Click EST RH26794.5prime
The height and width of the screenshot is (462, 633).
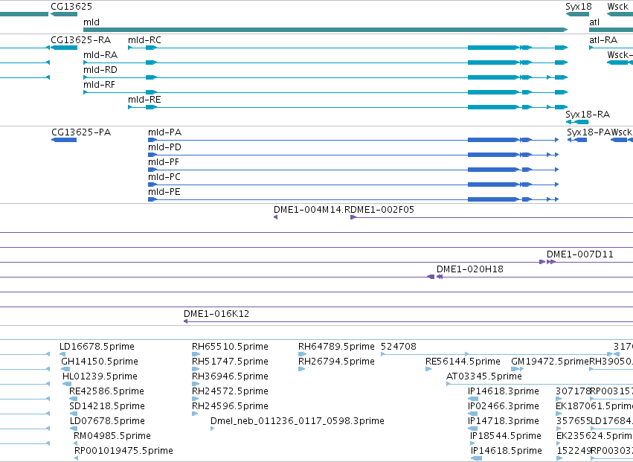point(337,362)
